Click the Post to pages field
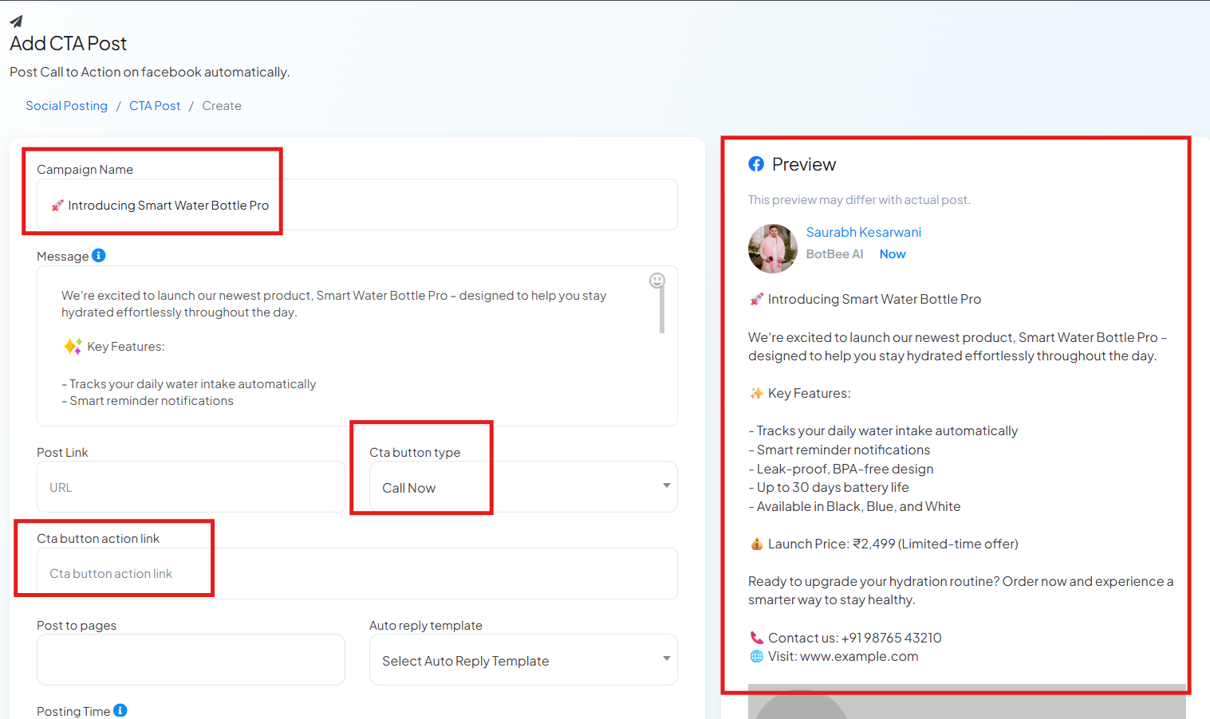Viewport: 1210px width, 719px height. [191, 660]
